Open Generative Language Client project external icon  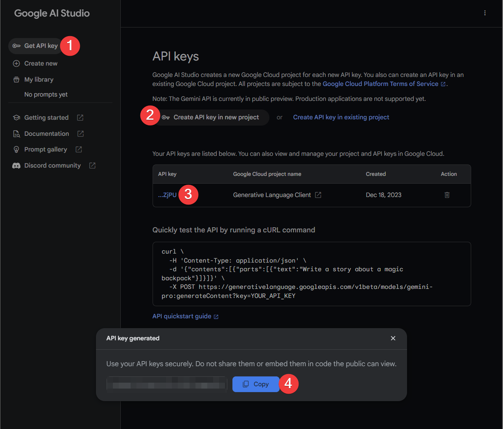pos(318,195)
